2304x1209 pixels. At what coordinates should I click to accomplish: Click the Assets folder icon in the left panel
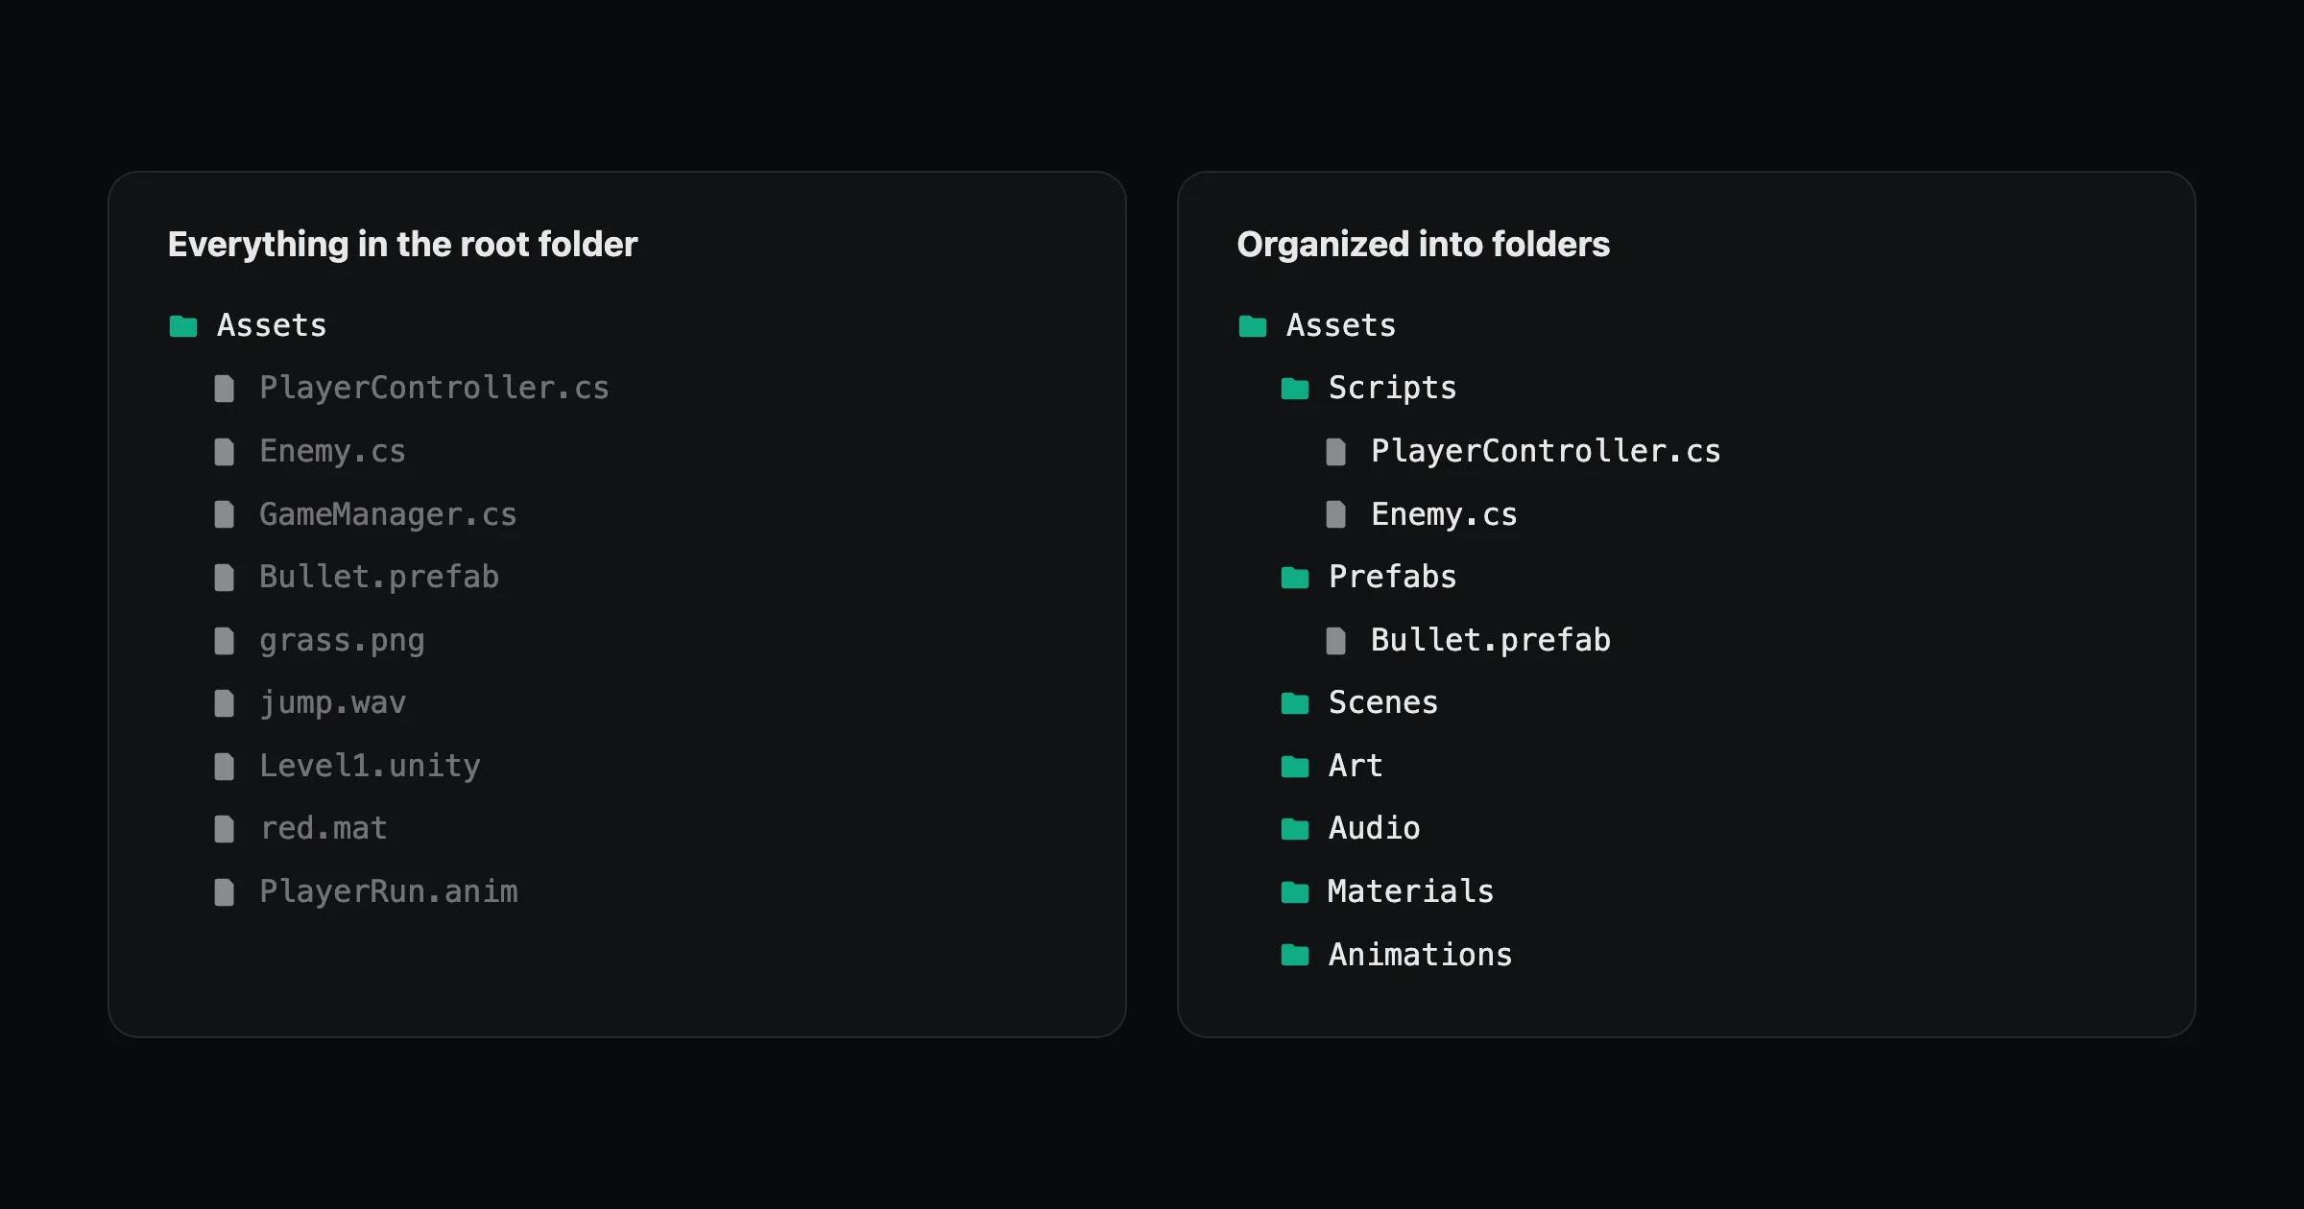coord(183,326)
